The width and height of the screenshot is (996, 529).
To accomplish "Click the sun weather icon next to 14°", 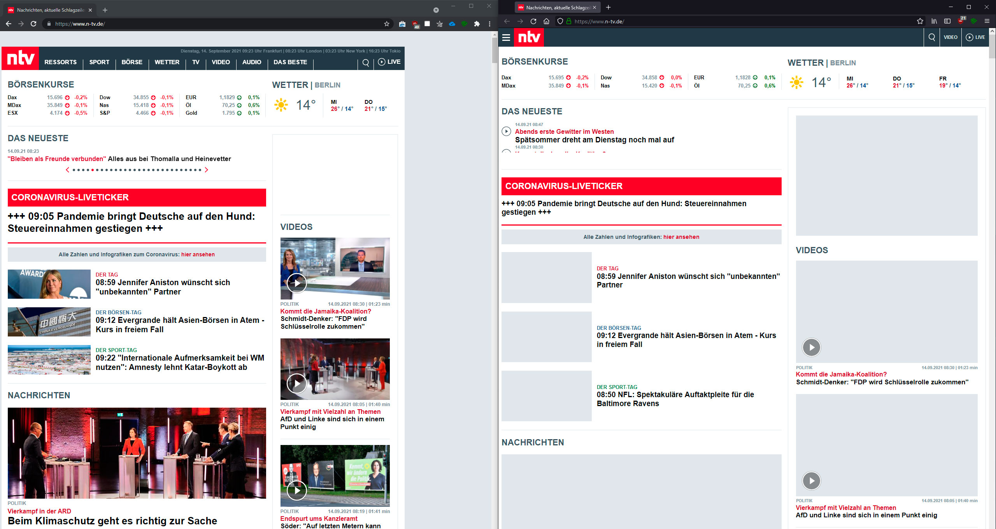I will 281,104.
